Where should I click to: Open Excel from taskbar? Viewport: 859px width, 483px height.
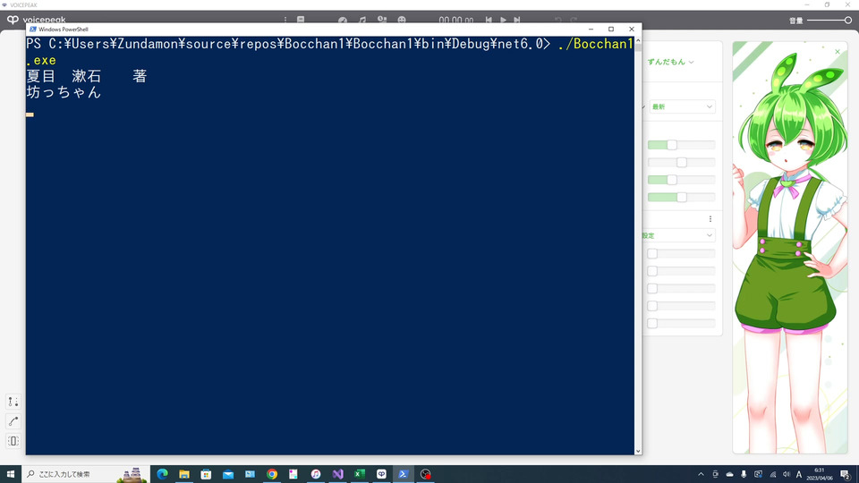[x=360, y=474]
